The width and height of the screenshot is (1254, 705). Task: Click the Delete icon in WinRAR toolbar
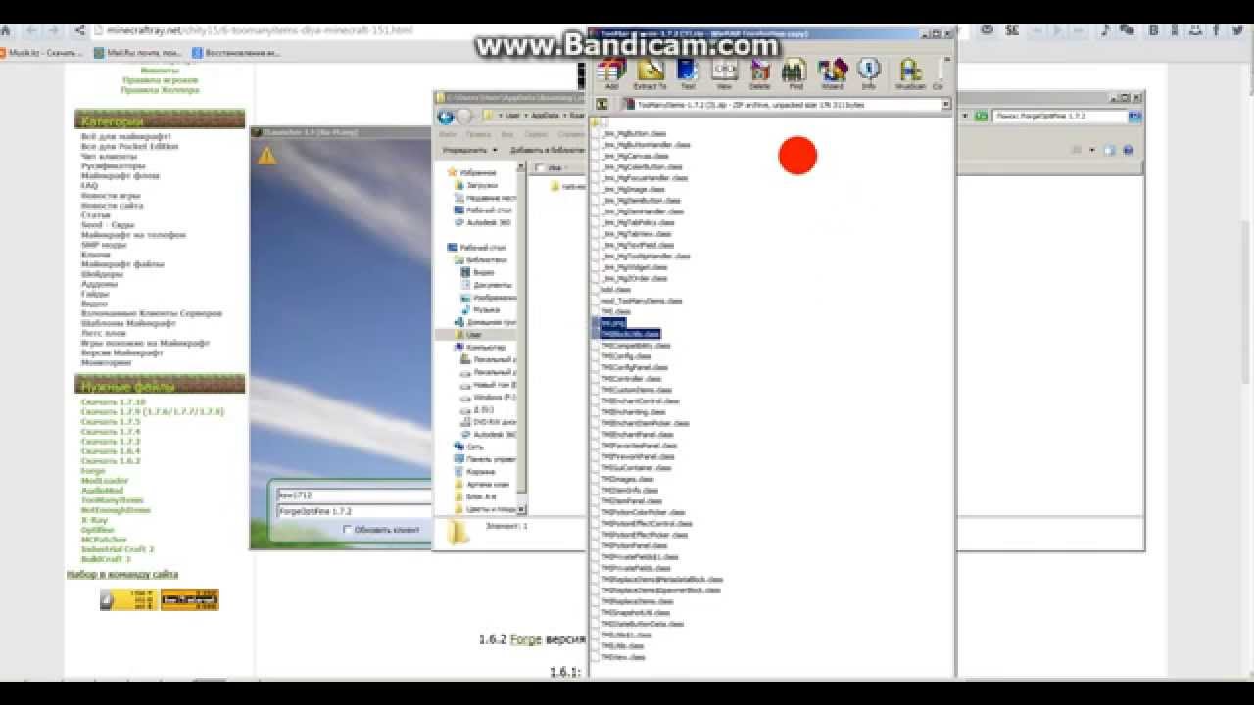coord(760,71)
